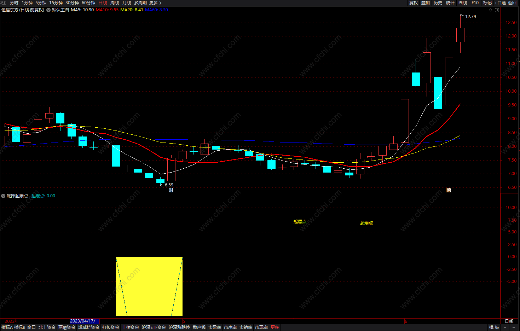Show the 上榜资金 indicator
Screen dimensions: 520x331
pos(131,327)
